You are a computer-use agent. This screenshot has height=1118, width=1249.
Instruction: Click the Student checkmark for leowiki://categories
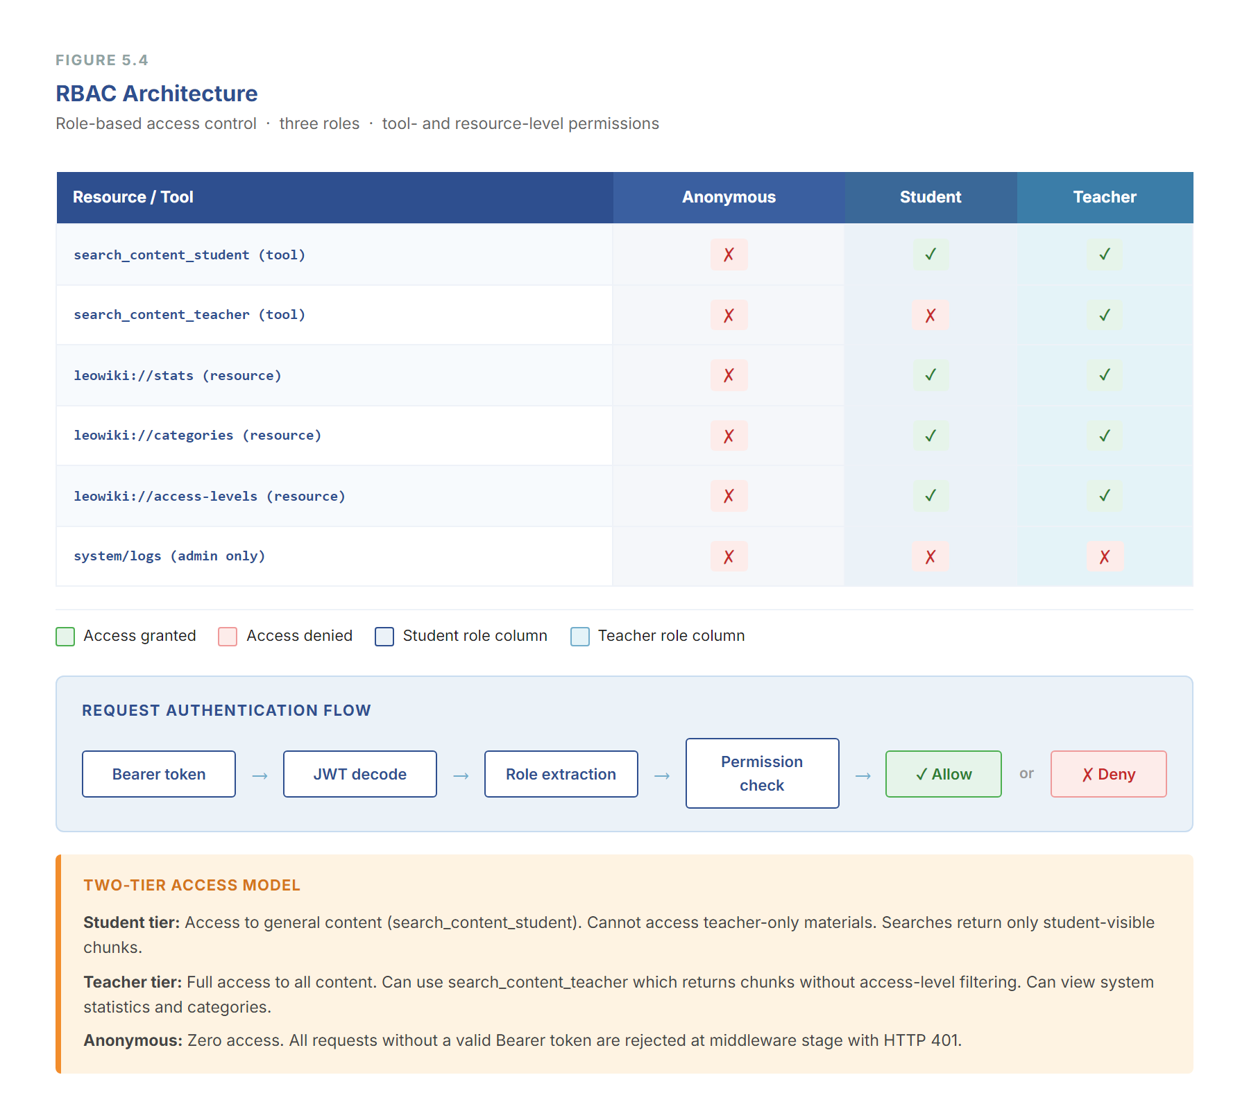coord(931,436)
